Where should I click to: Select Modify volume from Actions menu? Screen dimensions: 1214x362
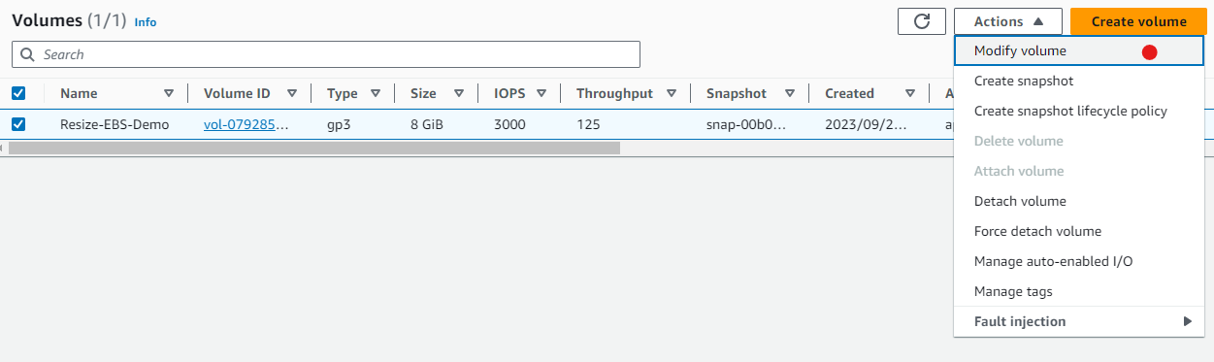point(1079,51)
